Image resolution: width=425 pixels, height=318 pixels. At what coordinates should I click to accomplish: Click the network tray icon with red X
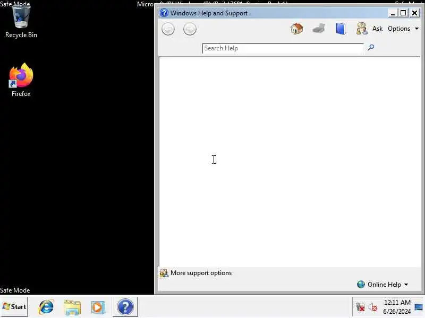coord(360,307)
